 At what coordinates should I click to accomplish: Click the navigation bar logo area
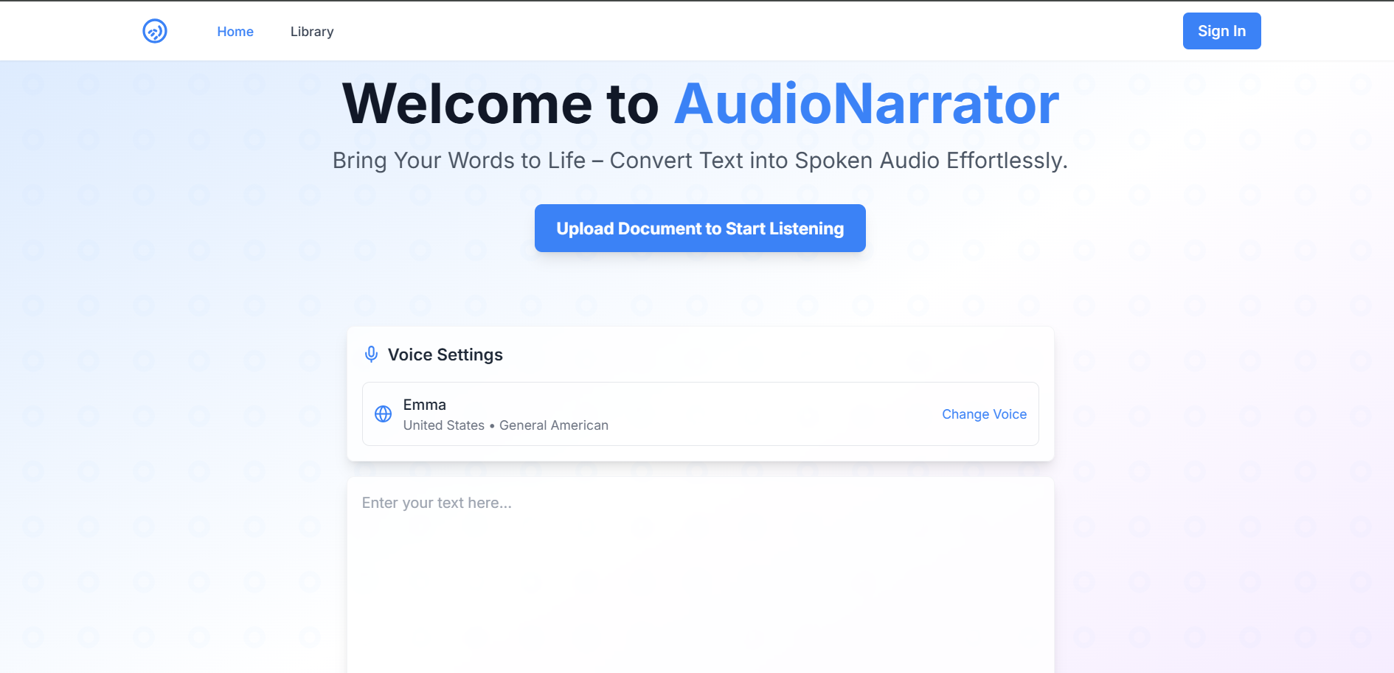[154, 31]
